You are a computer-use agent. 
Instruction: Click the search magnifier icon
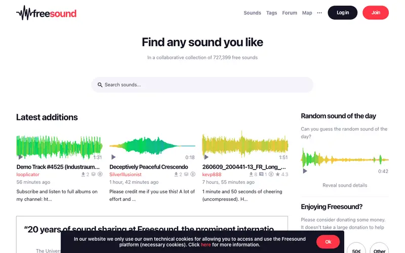(100, 85)
